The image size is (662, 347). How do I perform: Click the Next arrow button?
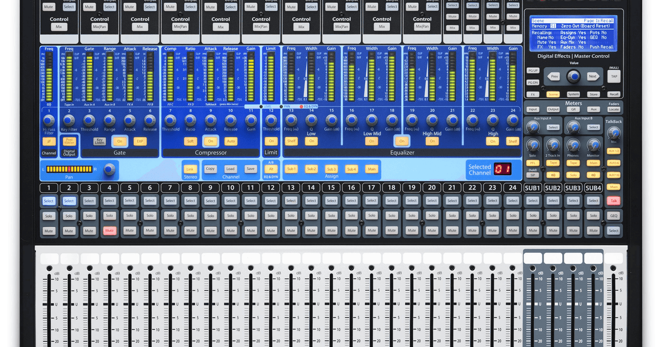click(x=592, y=77)
